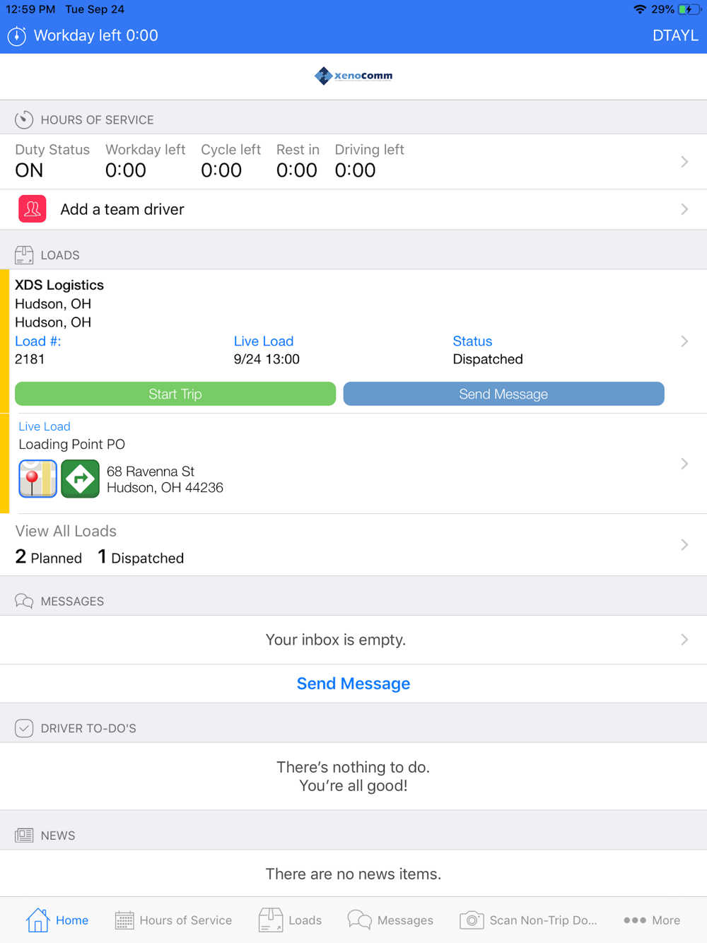Open map pin for 68 Ravenna St
Image resolution: width=707 pixels, height=943 pixels.
(37, 479)
